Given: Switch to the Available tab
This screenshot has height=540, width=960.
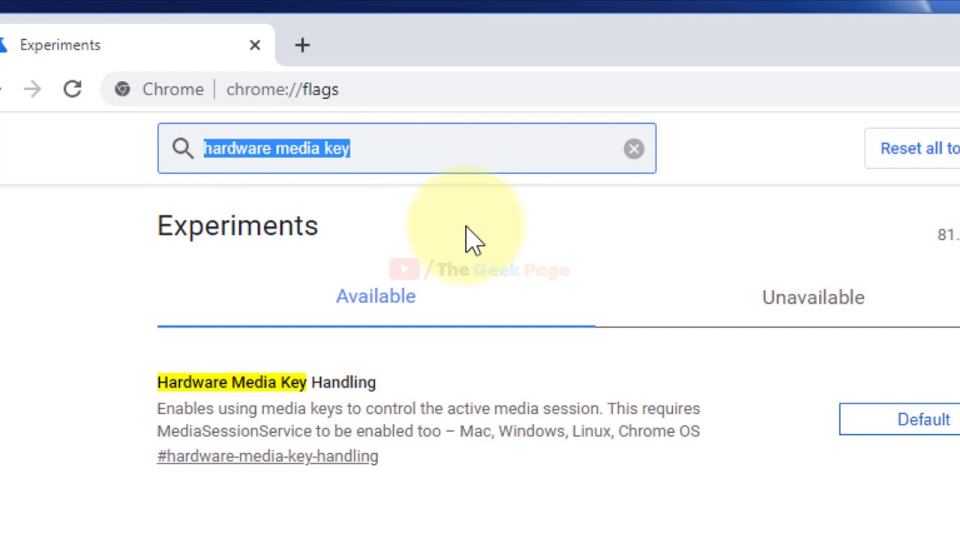Looking at the screenshot, I should 376,296.
